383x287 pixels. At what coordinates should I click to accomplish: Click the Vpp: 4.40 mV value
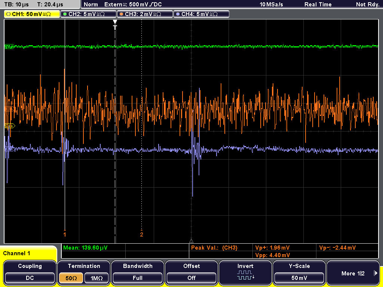point(273,255)
